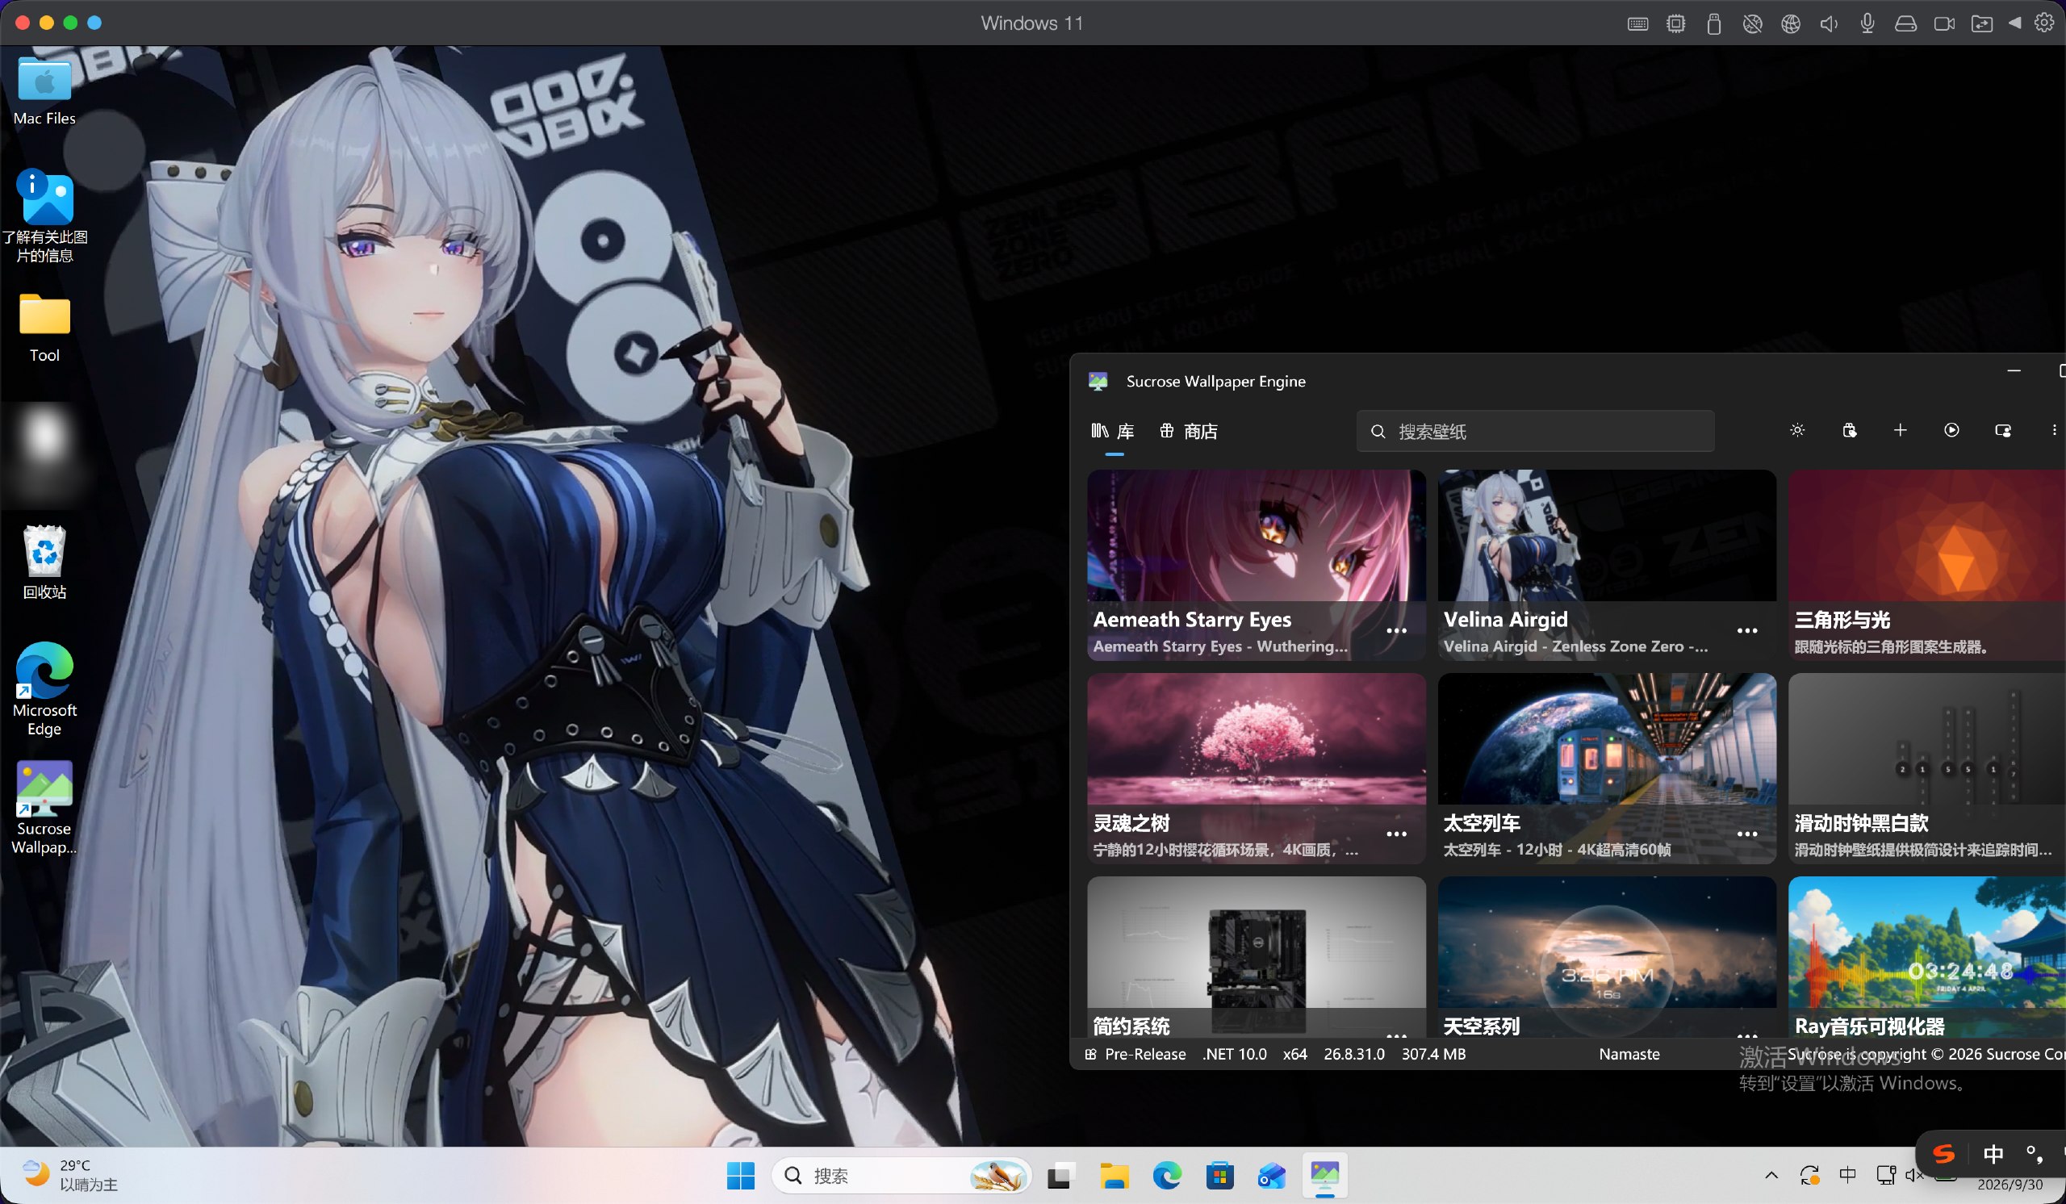Click the 中 input method indicator in system tray
Viewport: 2066px width, 1204px height.
coord(1847,1175)
